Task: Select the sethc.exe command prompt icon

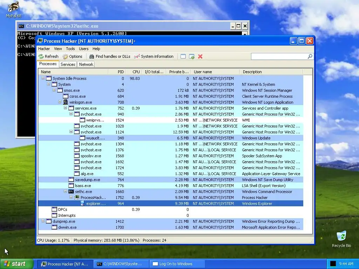Action: [71, 192]
